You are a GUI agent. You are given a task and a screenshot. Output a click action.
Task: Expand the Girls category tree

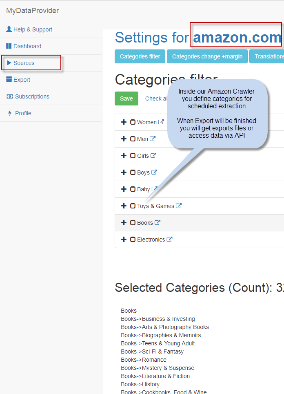pos(124,156)
